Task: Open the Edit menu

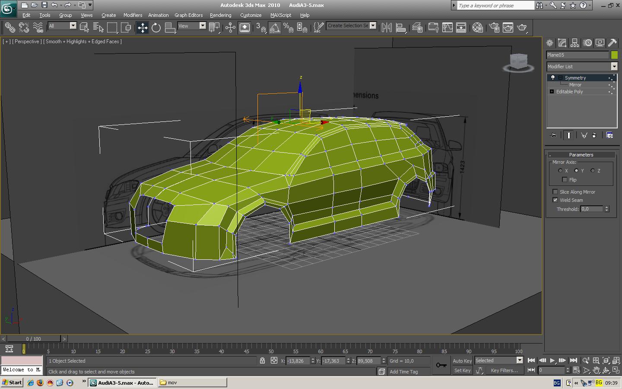Action: (x=26, y=15)
